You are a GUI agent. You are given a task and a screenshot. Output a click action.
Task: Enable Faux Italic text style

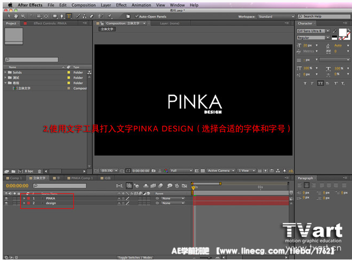(x=312, y=83)
